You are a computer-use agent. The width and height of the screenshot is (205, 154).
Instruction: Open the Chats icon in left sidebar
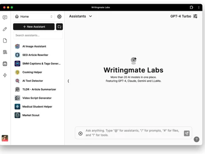click(5, 18)
